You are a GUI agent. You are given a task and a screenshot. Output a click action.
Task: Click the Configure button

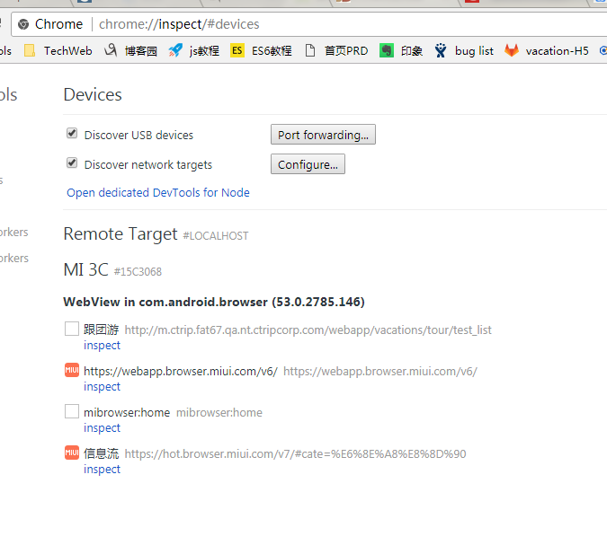tap(308, 164)
